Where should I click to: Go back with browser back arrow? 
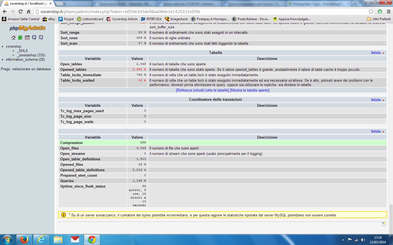(5, 12)
